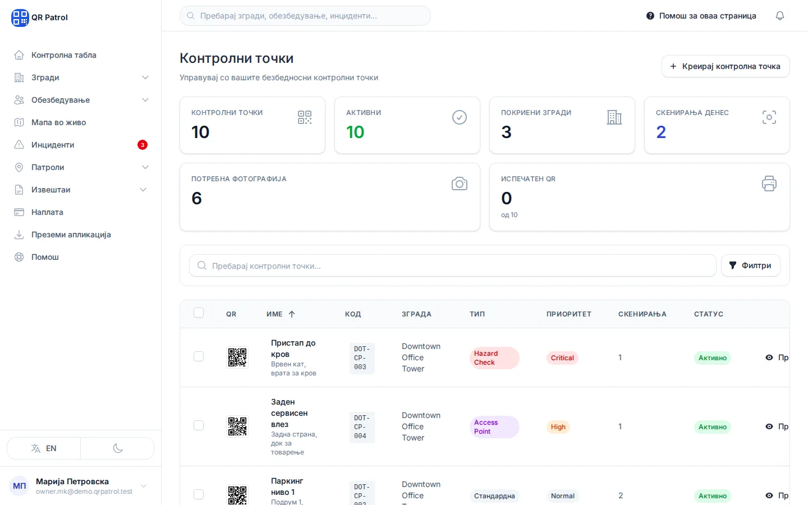Sort by СКЕНИРАЊА column header
The image size is (808, 505).
tap(642, 314)
